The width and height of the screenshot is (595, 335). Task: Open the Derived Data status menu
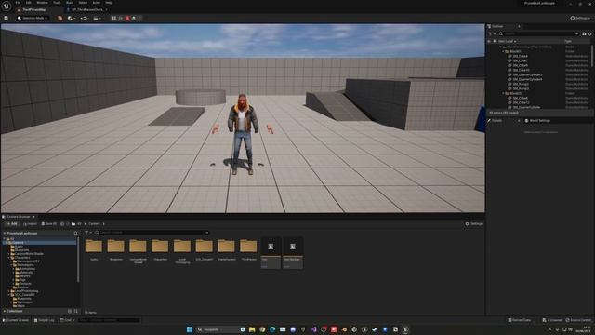tap(520, 320)
